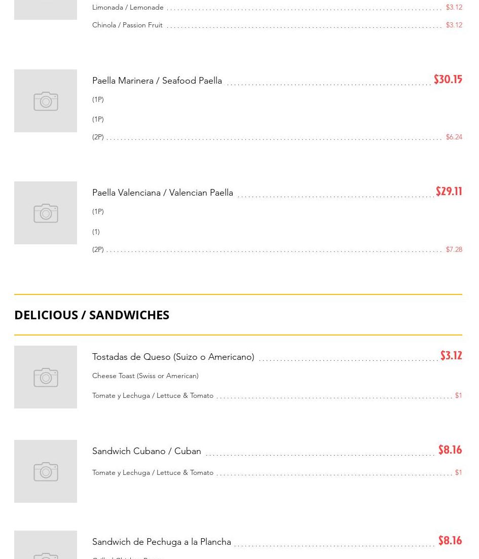479x559 pixels.
Task: Choose the Chinola / Passion Fruit option
Action: coord(127,25)
